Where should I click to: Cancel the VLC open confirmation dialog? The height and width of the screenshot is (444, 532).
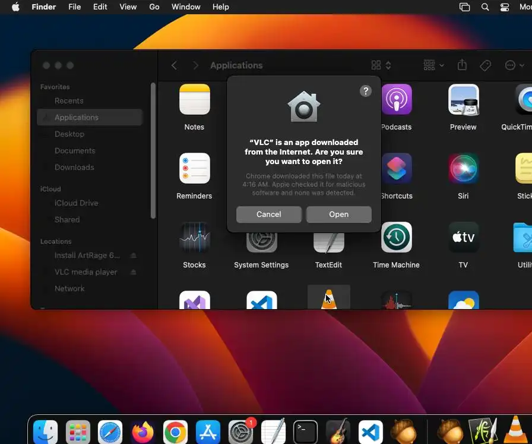pyautogui.click(x=269, y=215)
